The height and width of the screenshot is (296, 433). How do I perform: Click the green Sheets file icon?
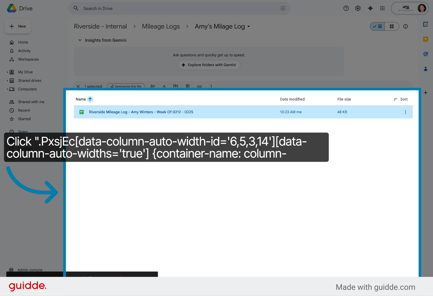tap(82, 112)
